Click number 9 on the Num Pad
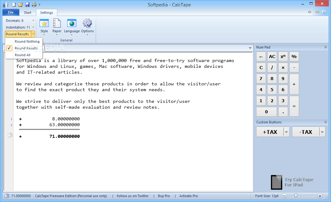Image resolution: width=331 pixels, height=202 pixels. coord(283,79)
